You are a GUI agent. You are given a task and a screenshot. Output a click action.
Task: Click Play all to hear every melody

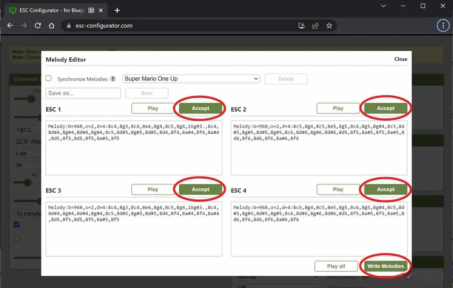click(x=336, y=266)
